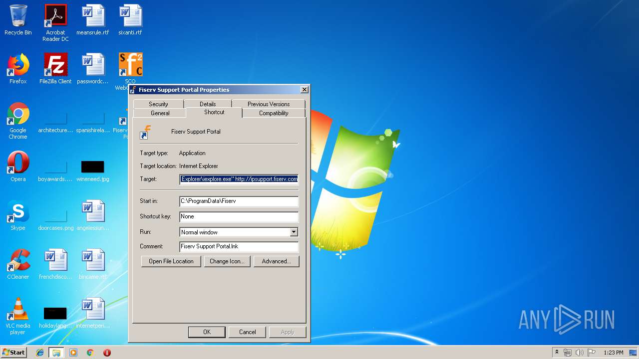Expand the Run window-mode dropdown
639x359 pixels.
(294, 232)
